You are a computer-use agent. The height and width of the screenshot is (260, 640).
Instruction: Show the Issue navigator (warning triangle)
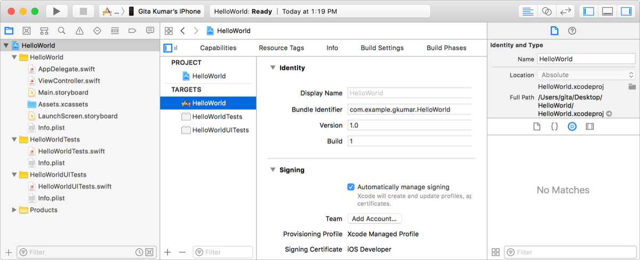point(79,31)
